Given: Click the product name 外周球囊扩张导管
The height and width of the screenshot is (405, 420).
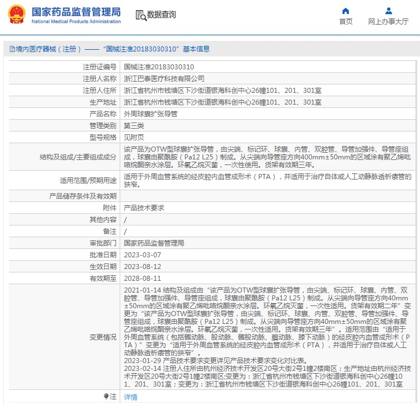Looking at the screenshot, I should point(151,114).
